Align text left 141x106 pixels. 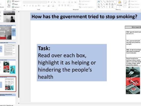click(x=59, y=6)
